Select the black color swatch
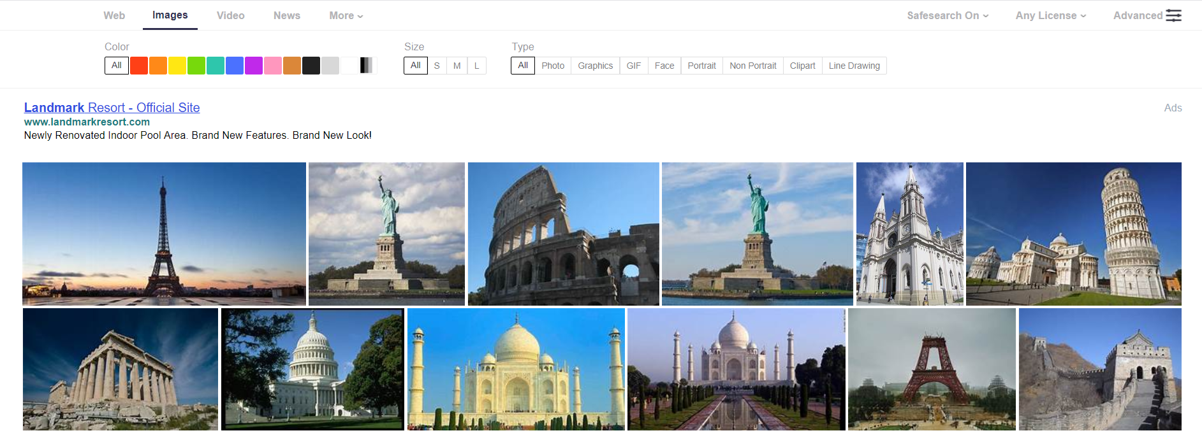 tap(311, 66)
